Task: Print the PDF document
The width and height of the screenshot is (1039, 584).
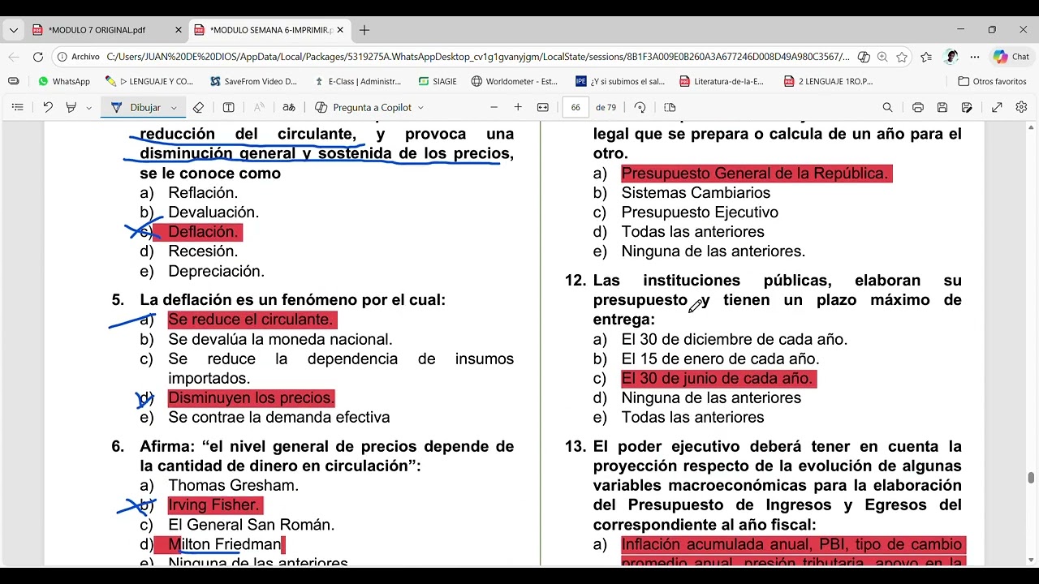Action: (918, 107)
